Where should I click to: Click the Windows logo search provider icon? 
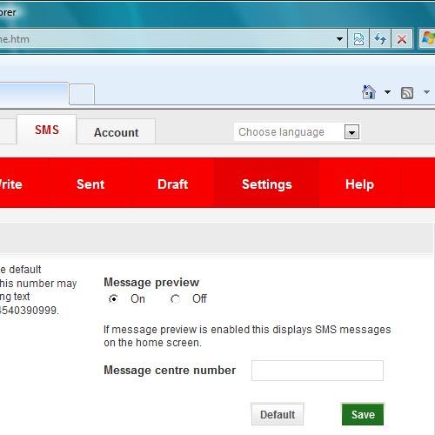point(427,38)
